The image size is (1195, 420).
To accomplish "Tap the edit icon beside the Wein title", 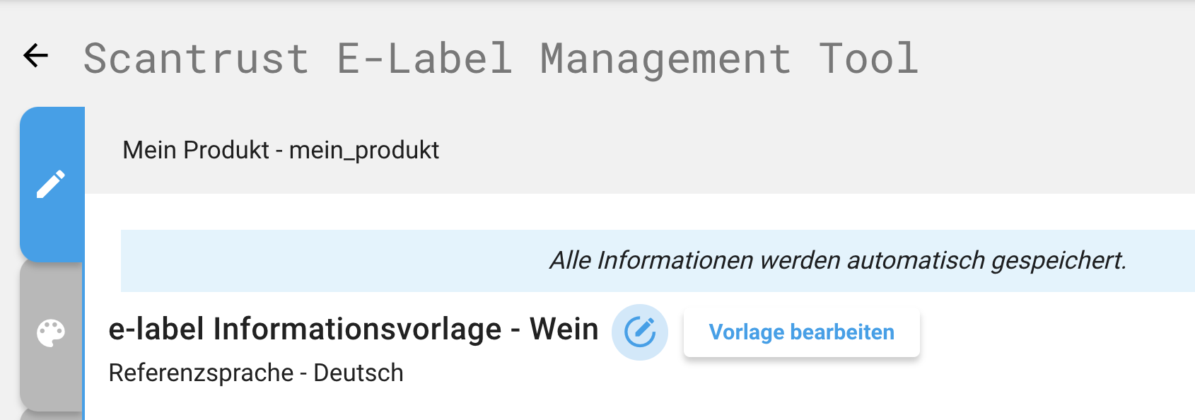I will 640,329.
